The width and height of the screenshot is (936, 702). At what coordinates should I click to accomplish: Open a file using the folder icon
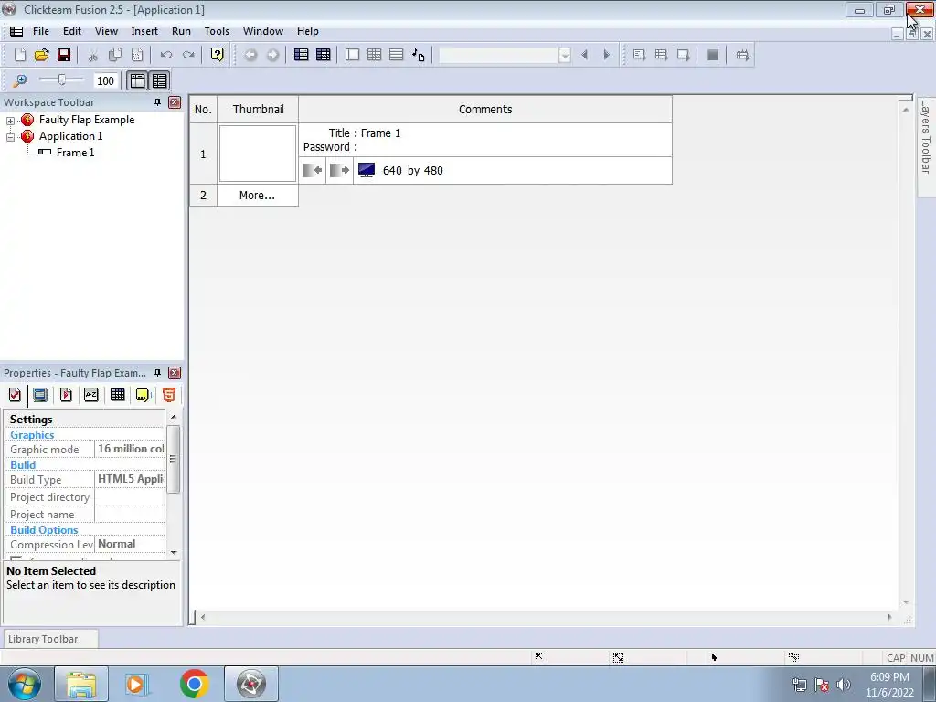(x=42, y=55)
